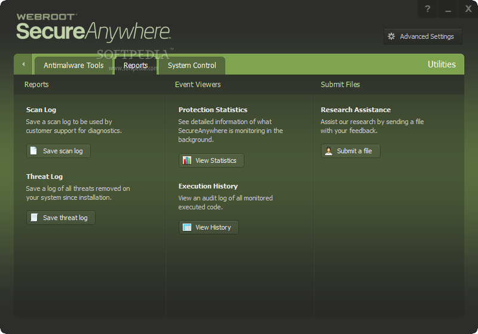This screenshot has height=334, width=478.
Task: Click the Scan Log heading
Action: (41, 110)
